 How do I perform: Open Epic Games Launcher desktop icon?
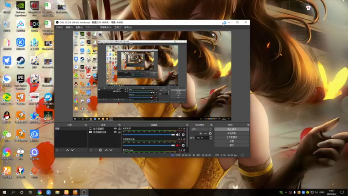[x=20, y=82]
